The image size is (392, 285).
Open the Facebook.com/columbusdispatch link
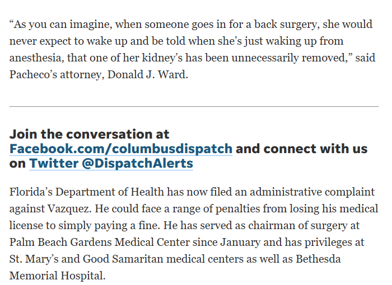point(121,149)
